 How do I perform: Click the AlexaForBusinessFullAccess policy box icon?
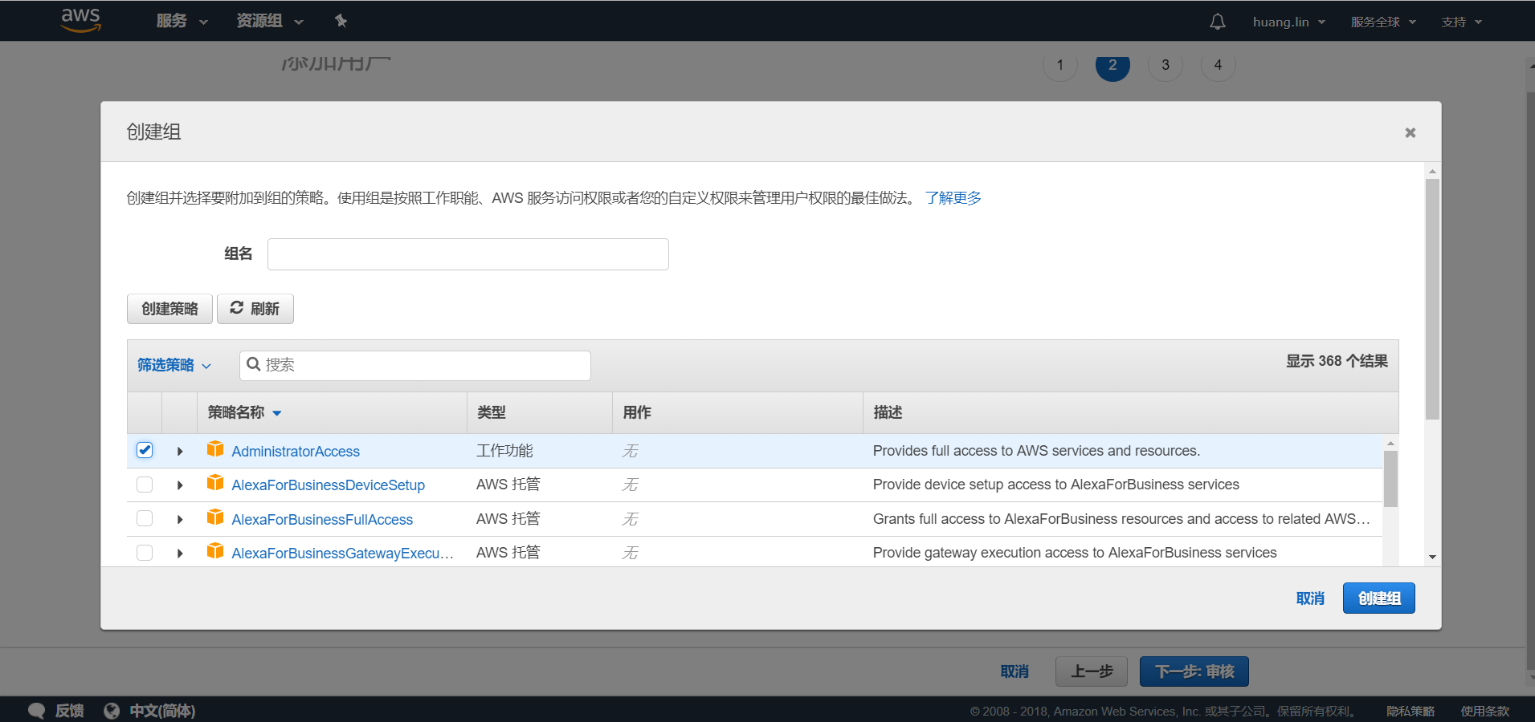click(x=215, y=517)
